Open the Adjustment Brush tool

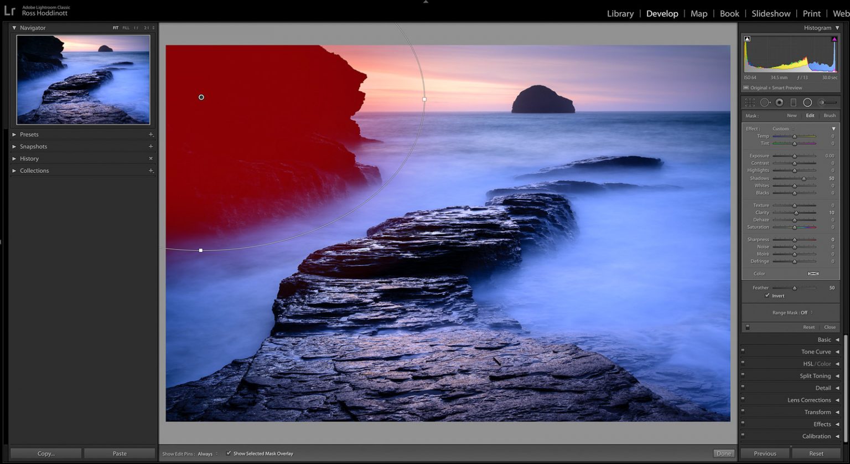[823, 102]
